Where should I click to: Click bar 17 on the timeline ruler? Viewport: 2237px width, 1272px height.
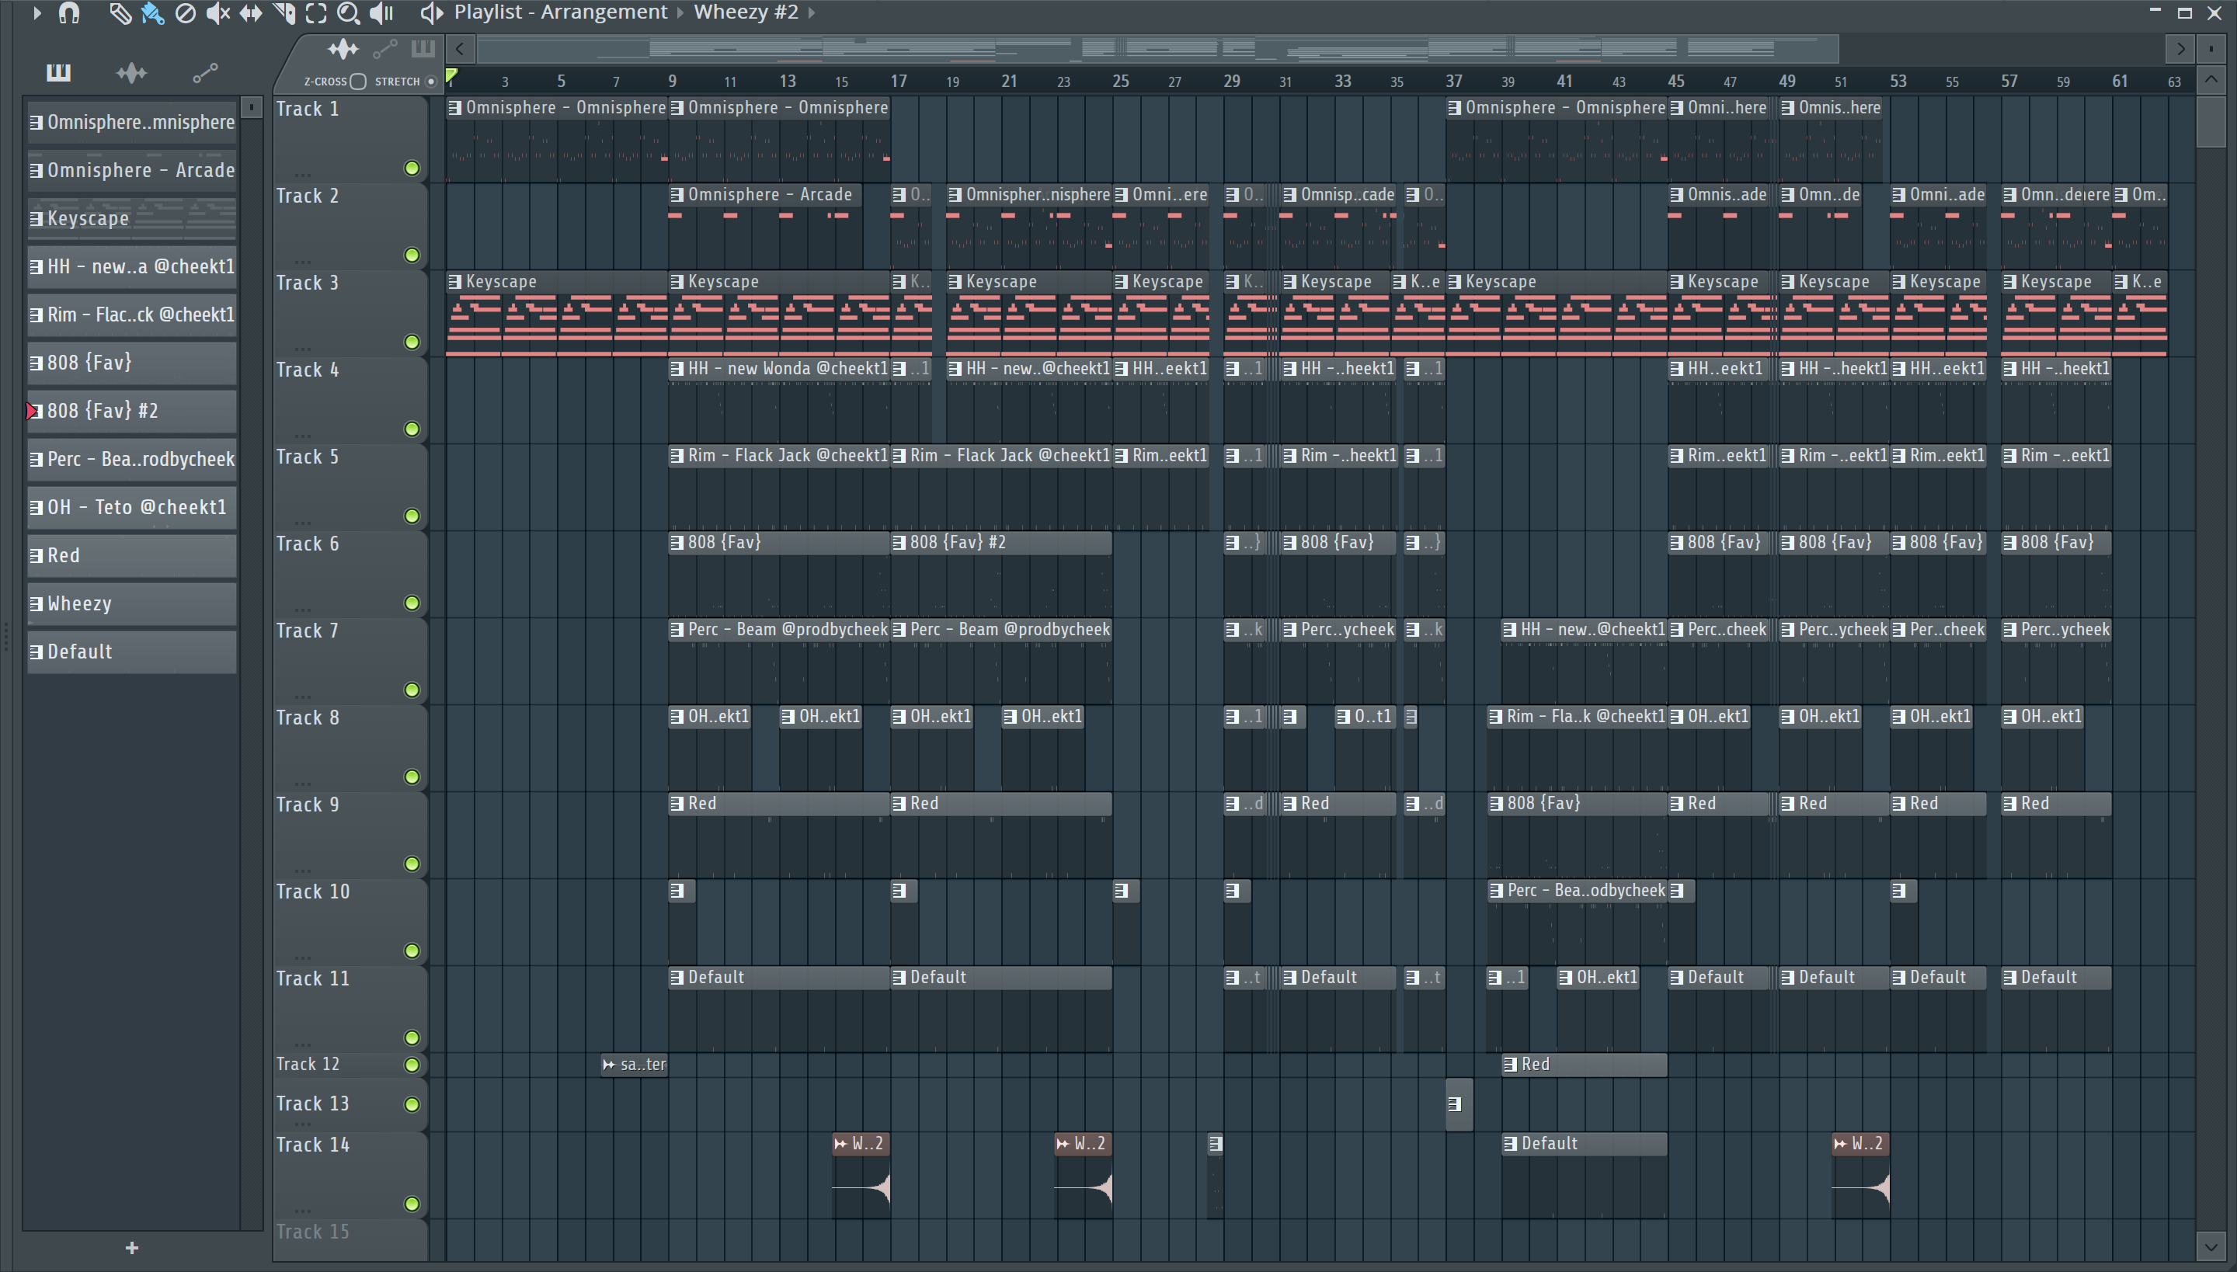click(x=898, y=82)
